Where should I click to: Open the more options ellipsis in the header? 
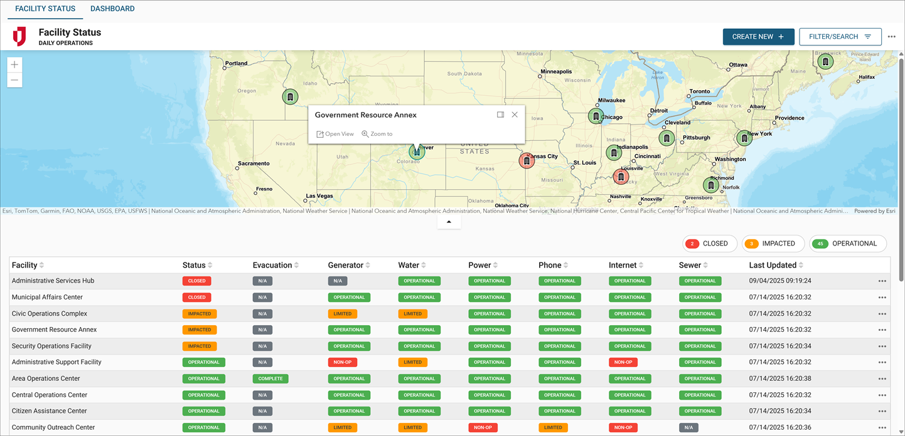tap(892, 36)
